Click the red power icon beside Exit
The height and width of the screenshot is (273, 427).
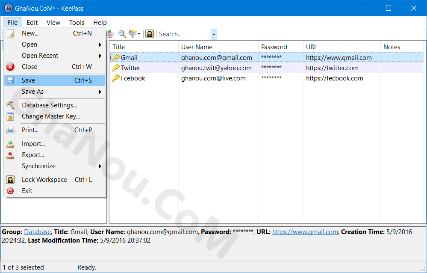[10, 191]
